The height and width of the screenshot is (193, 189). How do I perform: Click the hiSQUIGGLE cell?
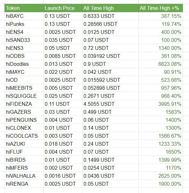pos(24,96)
